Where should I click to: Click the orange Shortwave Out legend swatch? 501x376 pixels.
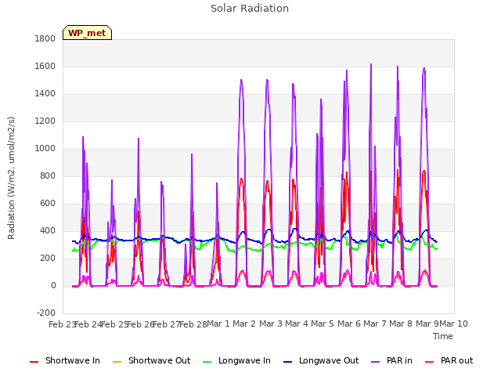pos(117,362)
